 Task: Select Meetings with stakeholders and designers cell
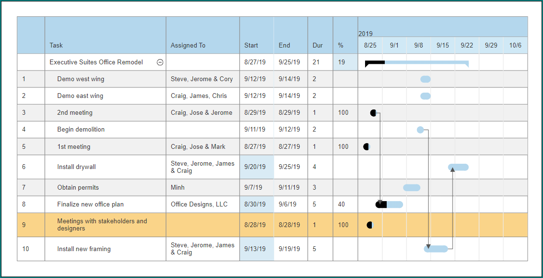click(x=105, y=225)
